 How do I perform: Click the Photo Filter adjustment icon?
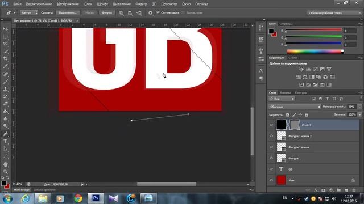318,77
